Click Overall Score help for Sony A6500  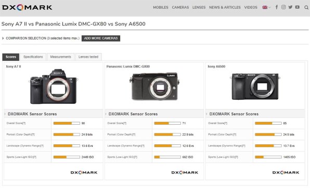click(x=226, y=123)
